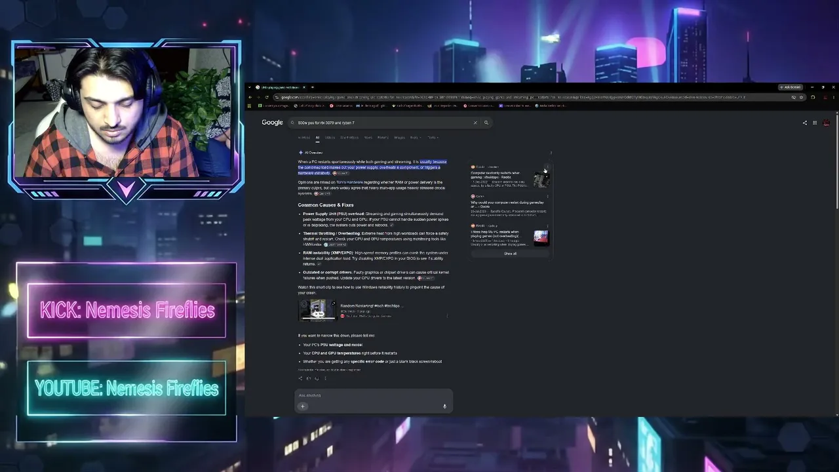Share the AI Overview response
The width and height of the screenshot is (839, 472).
coord(301,378)
